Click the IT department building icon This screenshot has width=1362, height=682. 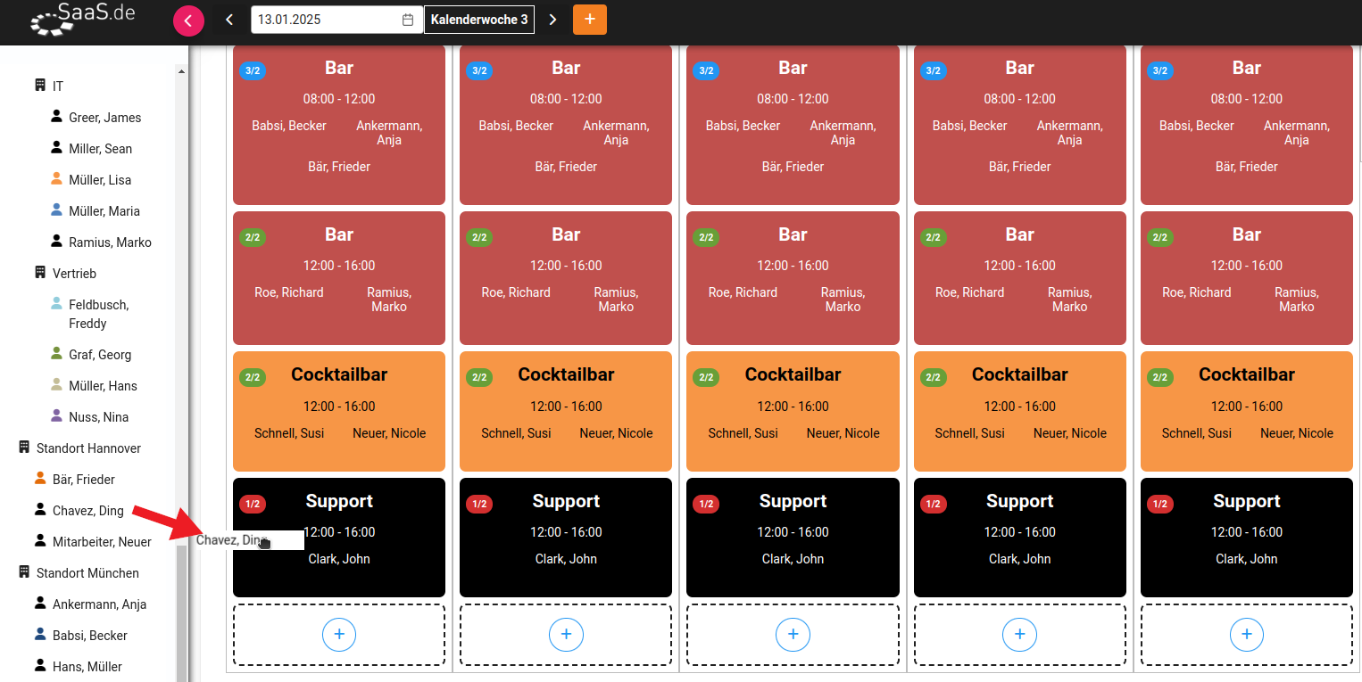point(40,86)
